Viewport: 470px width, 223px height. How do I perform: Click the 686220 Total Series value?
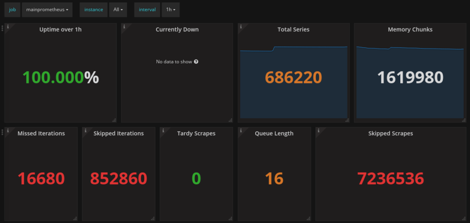pos(293,78)
